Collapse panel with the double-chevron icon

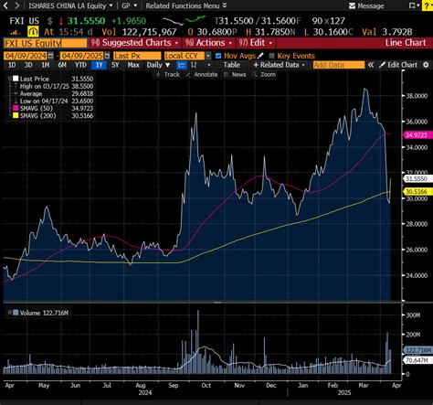coord(371,65)
